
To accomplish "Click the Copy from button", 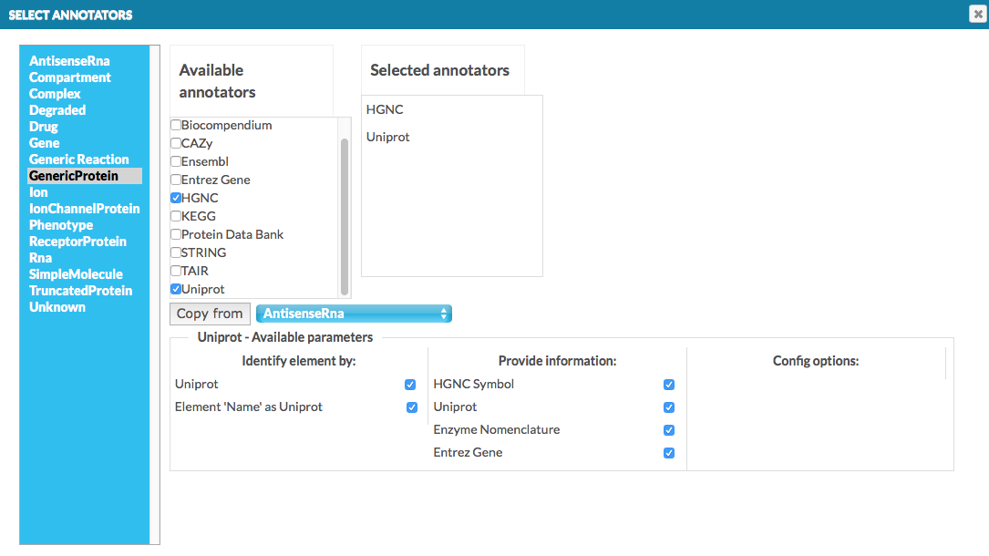I will (x=210, y=313).
